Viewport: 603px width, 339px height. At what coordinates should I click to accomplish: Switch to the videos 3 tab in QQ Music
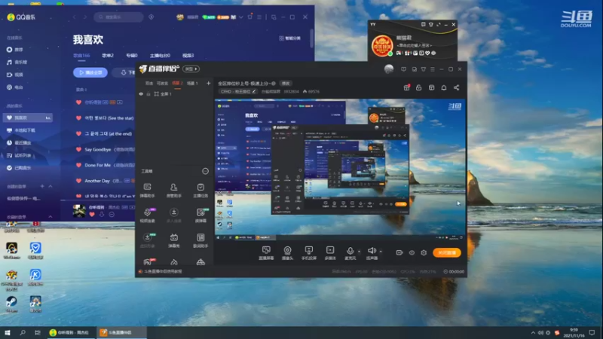click(188, 56)
